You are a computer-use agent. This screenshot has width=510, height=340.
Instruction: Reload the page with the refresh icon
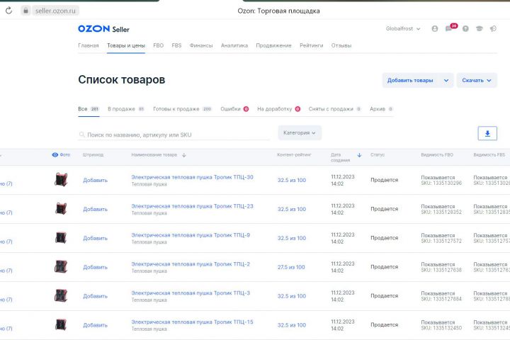pos(8,11)
